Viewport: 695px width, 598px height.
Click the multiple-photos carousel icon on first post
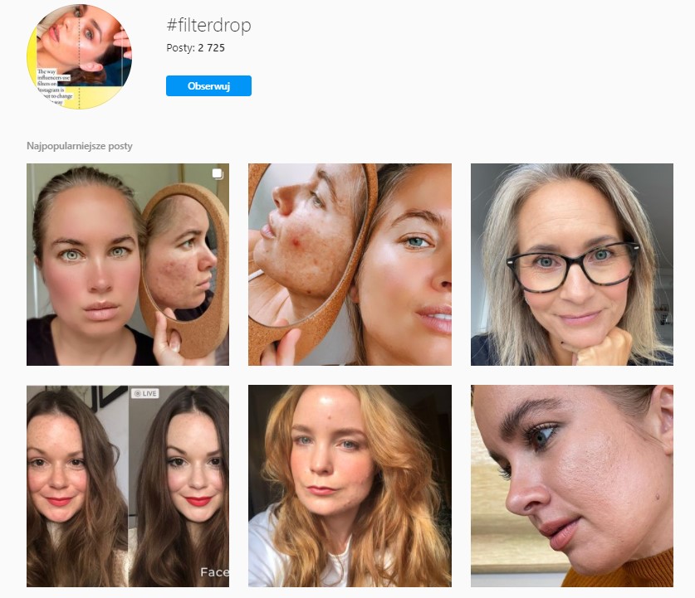pyautogui.click(x=217, y=174)
